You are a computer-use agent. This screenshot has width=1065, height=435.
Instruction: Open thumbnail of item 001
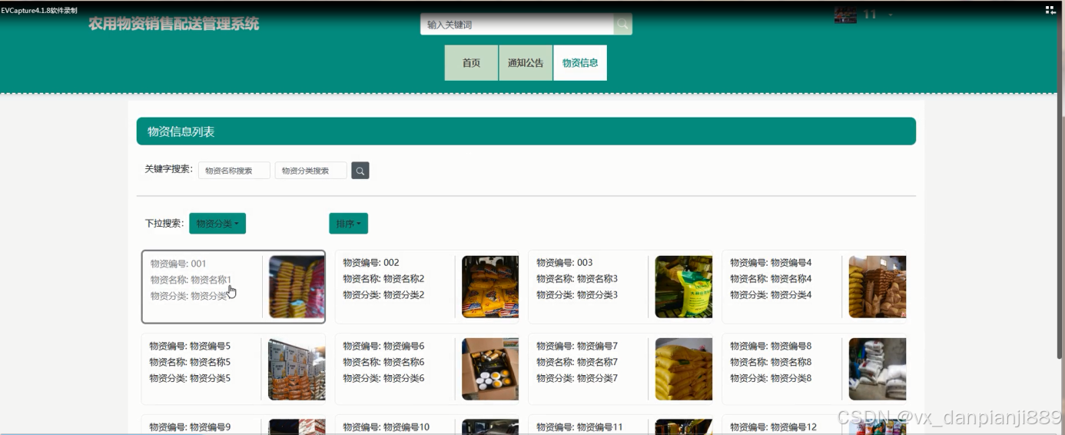pyautogui.click(x=297, y=287)
